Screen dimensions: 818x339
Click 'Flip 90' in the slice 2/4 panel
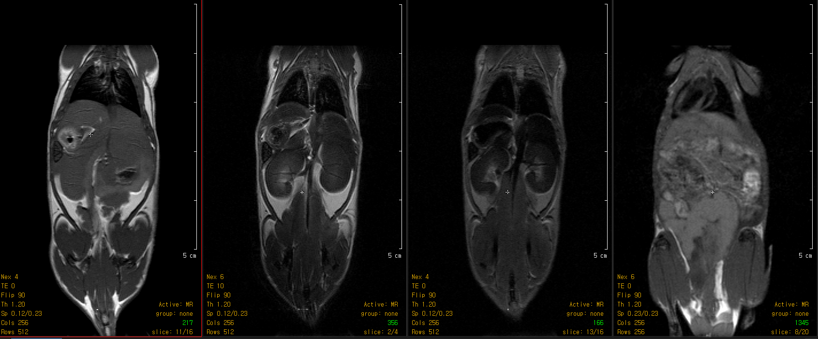point(219,295)
